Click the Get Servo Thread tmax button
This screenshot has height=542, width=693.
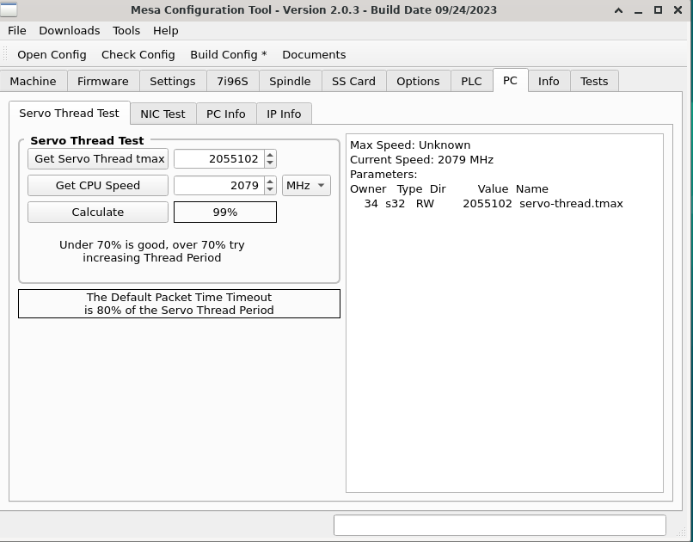click(98, 158)
